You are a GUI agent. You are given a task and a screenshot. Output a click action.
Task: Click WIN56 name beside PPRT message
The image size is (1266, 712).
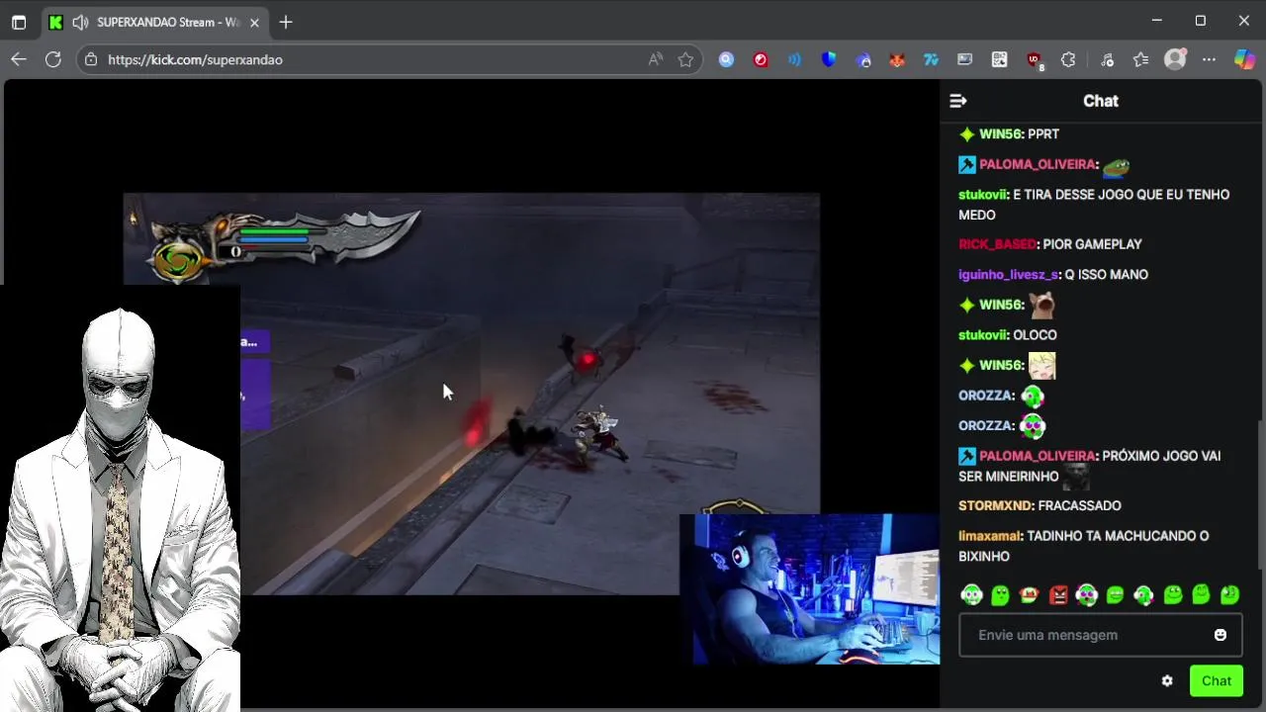1000,134
